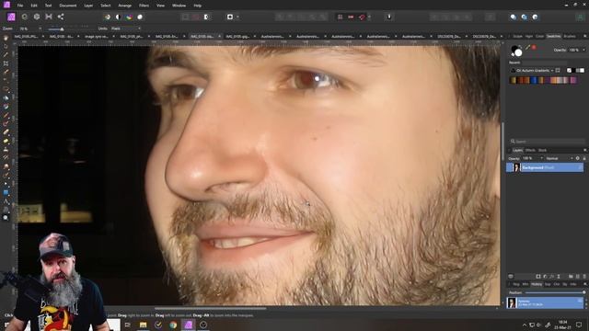Switch to the Stock panel tab

[x=542, y=150]
